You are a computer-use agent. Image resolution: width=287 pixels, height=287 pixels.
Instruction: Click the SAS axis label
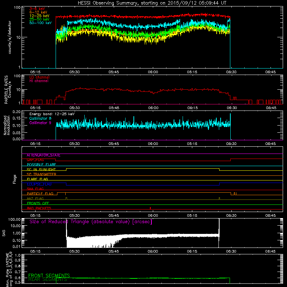pyautogui.click(x=4, y=233)
